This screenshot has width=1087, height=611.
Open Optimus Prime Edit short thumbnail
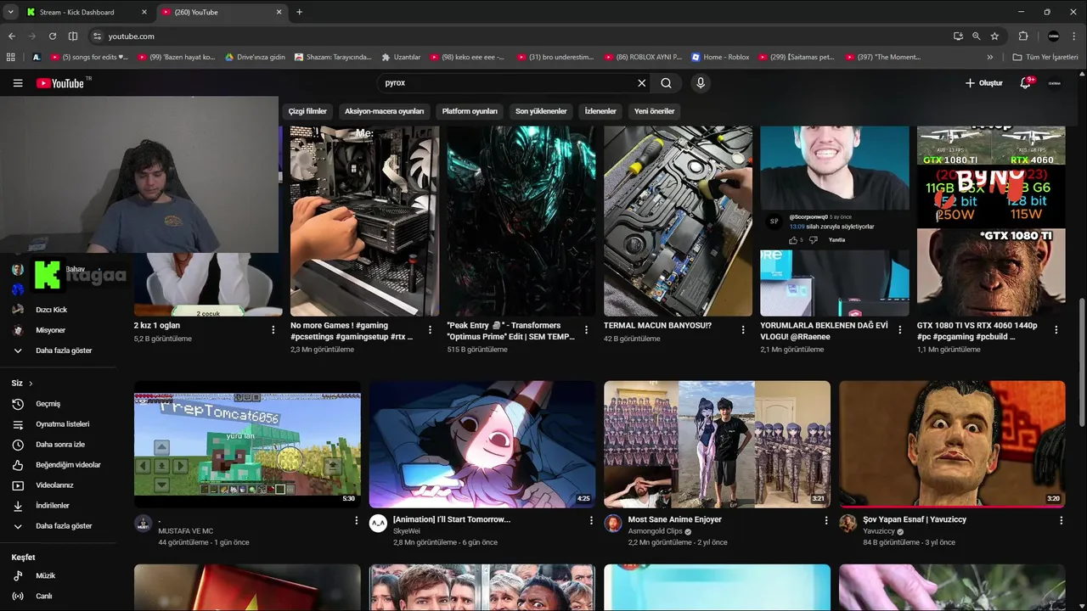[521, 221]
